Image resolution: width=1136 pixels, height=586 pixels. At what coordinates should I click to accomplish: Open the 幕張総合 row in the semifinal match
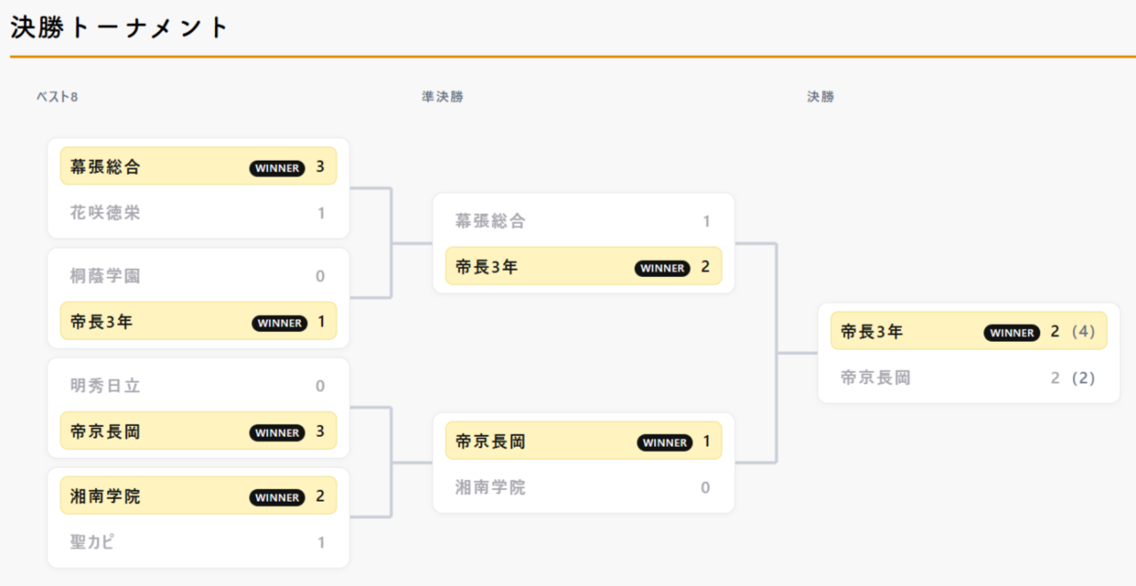click(583, 221)
